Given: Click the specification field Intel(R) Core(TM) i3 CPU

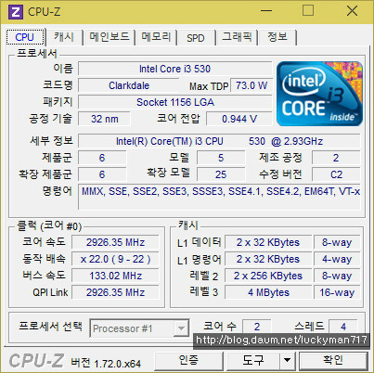Looking at the screenshot, I should coord(219,141).
